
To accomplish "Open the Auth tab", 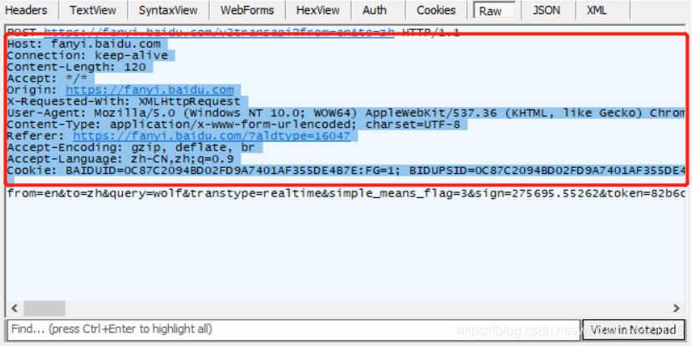I will (x=374, y=10).
